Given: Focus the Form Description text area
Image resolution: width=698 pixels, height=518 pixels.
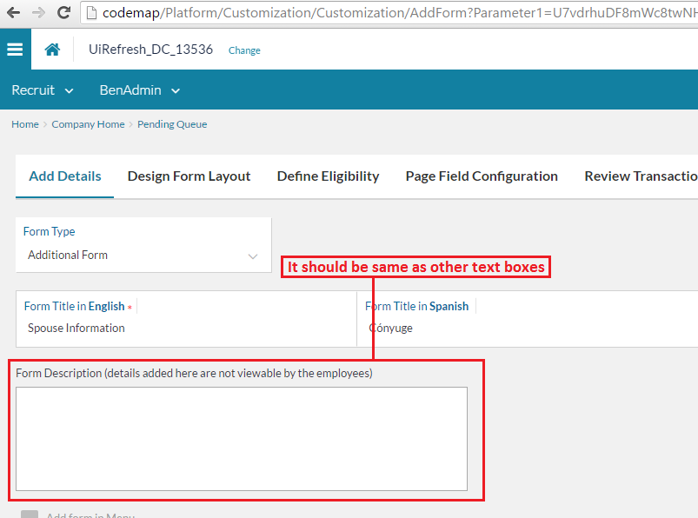Looking at the screenshot, I should [x=242, y=439].
